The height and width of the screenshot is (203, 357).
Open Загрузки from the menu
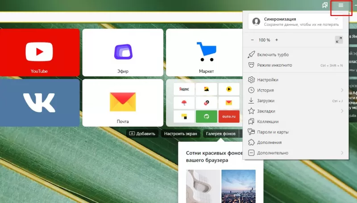pos(295,100)
